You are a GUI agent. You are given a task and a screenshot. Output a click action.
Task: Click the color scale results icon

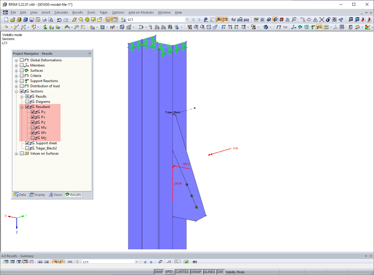[x=368, y=27]
